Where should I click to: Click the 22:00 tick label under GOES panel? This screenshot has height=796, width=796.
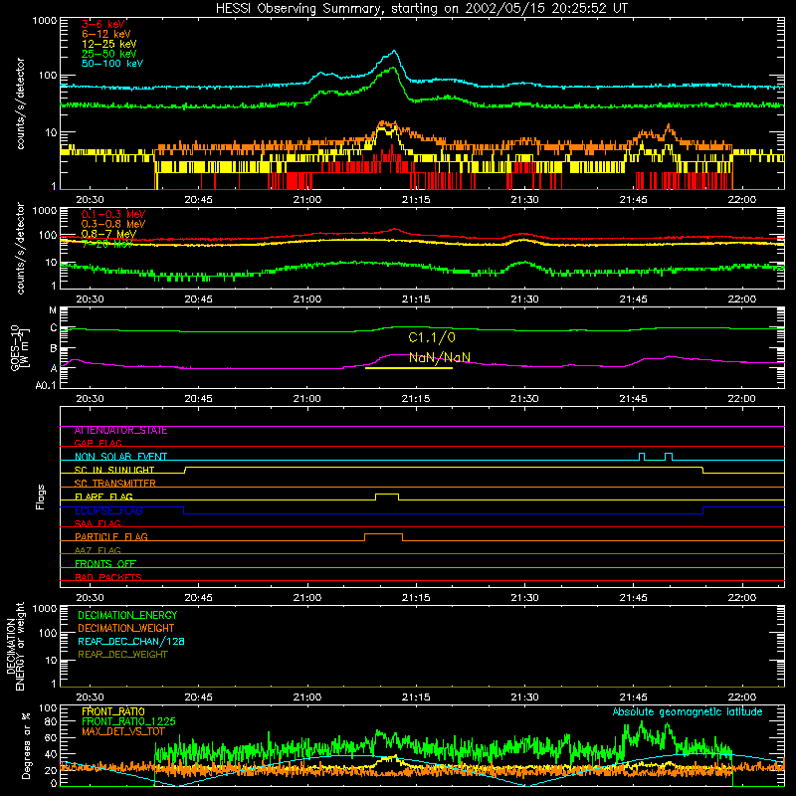click(741, 399)
